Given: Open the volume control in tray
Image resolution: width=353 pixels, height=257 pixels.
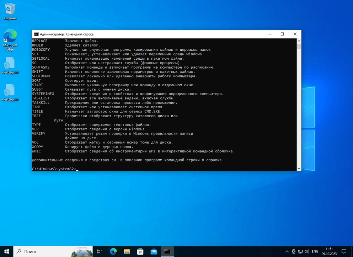Looking at the screenshot, I should (x=307, y=251).
